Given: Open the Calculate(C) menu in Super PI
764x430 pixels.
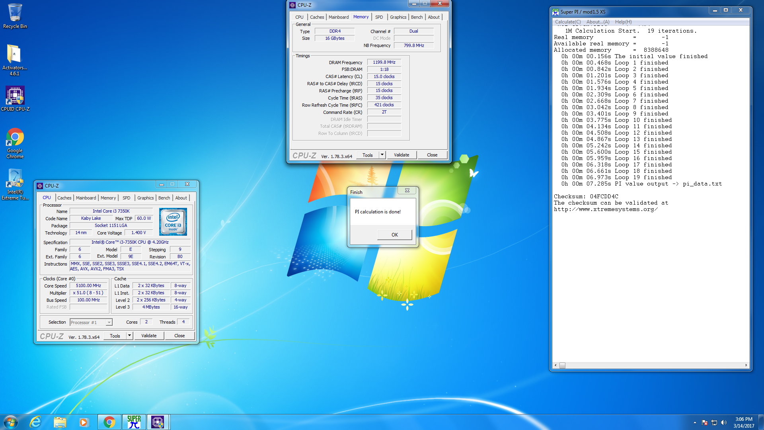Looking at the screenshot, I should pyautogui.click(x=568, y=22).
